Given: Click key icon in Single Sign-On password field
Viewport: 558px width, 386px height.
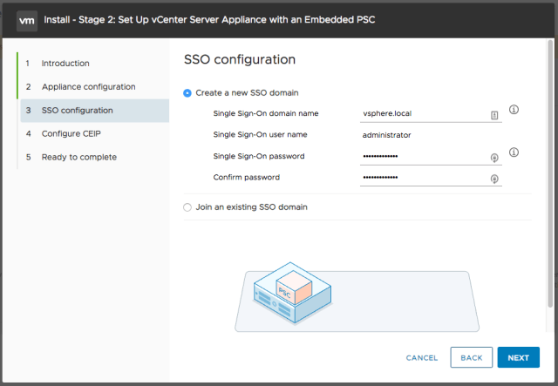Looking at the screenshot, I should point(494,158).
